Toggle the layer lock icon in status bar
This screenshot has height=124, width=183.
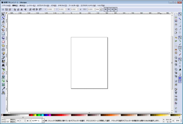pyautogui.click(x=30, y=121)
